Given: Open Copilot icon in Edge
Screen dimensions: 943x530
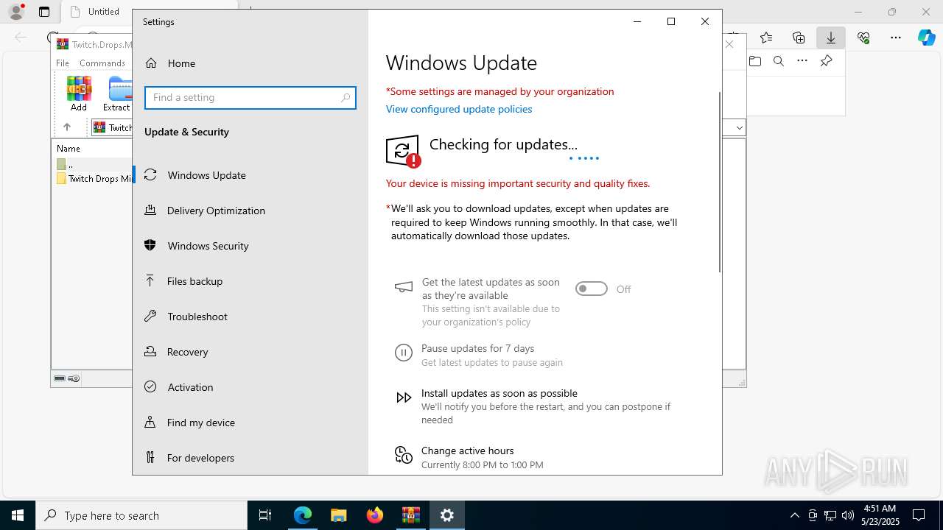Looking at the screenshot, I should coord(926,38).
